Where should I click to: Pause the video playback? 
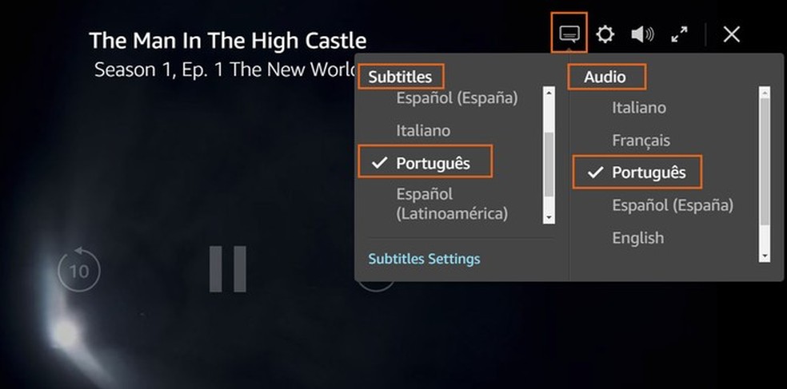(228, 268)
